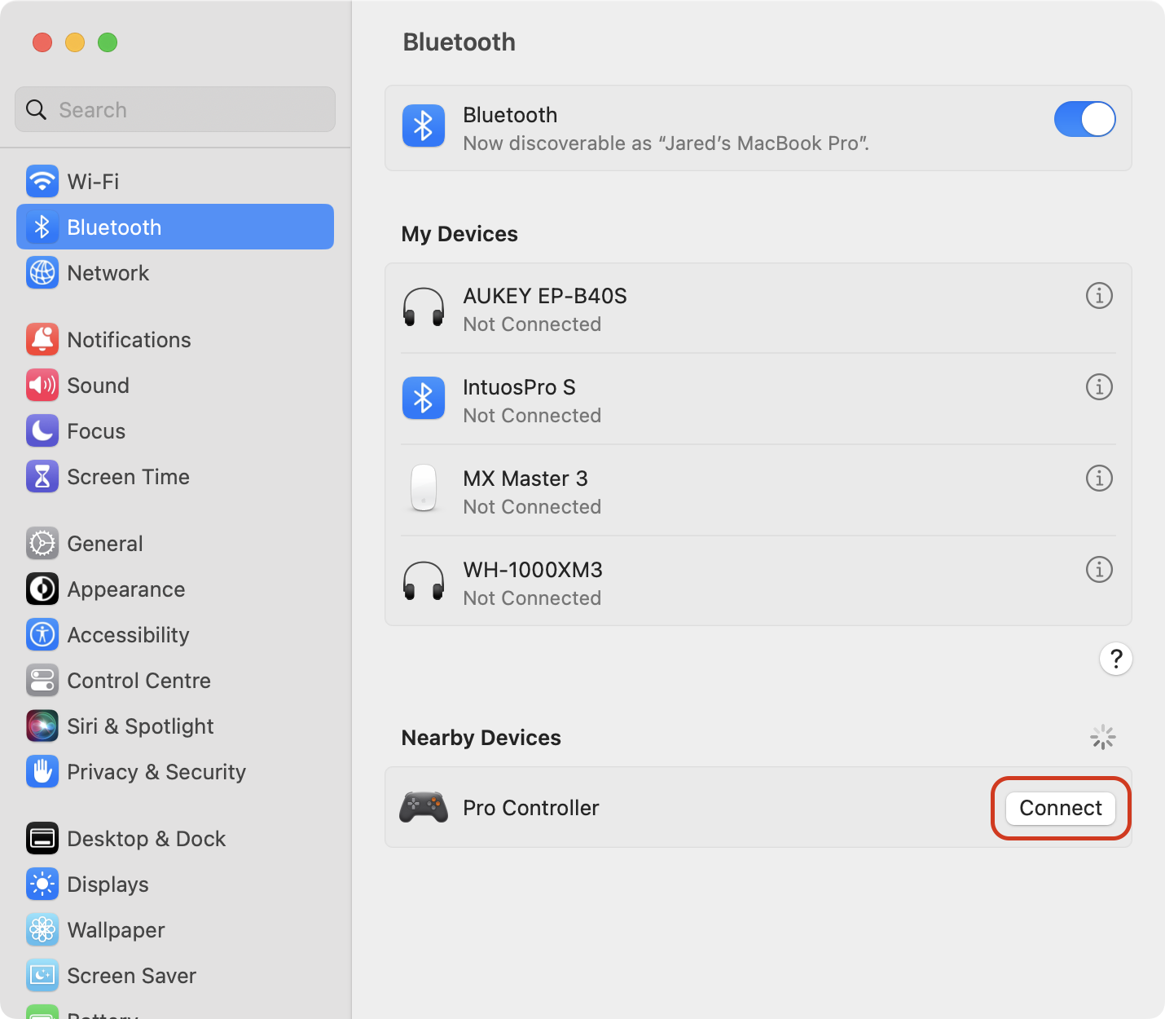
Task: Open Control Centre settings
Action: coord(138,680)
